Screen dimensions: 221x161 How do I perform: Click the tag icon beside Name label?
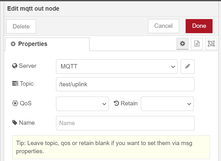14,123
